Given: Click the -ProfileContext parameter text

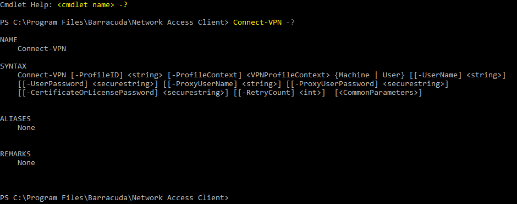Looking at the screenshot, I should (x=205, y=75).
